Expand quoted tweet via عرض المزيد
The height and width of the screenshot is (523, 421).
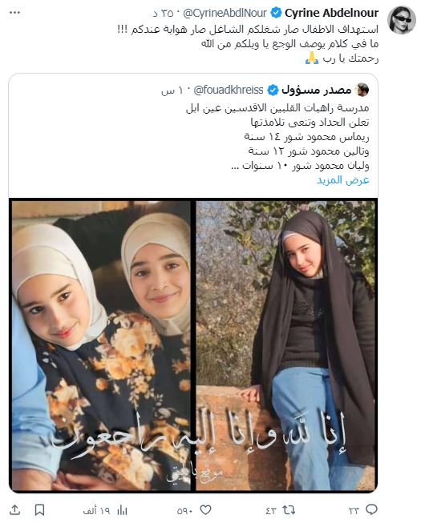click(x=343, y=180)
